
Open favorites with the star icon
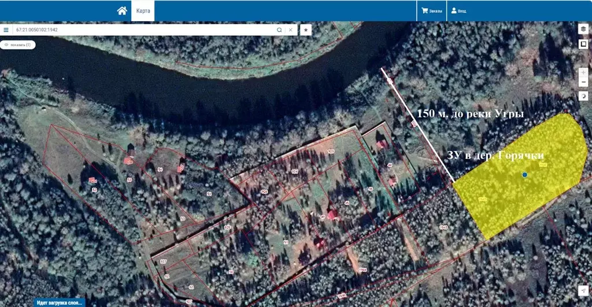click(306, 29)
